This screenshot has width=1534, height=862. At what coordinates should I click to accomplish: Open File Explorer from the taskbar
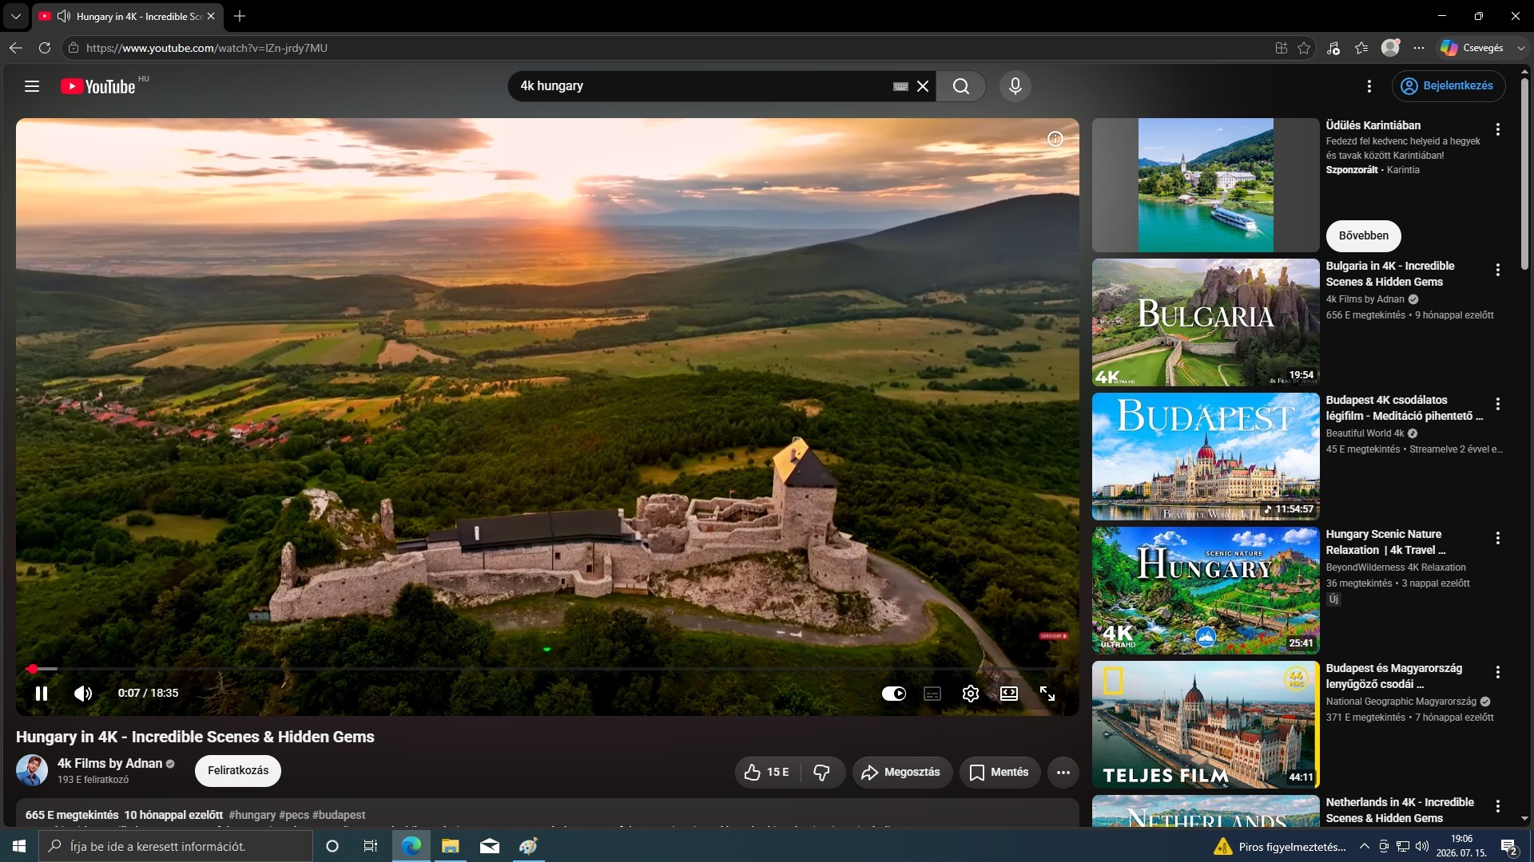[x=451, y=846]
